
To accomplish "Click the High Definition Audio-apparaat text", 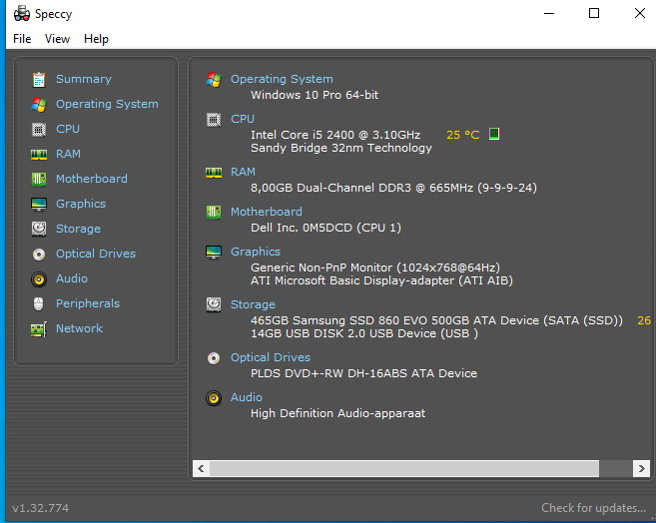I will pos(338,413).
